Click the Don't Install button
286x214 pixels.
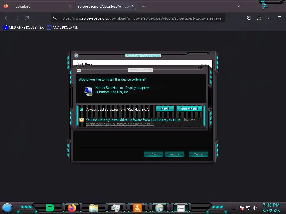click(189, 109)
